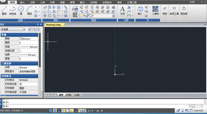
Task: Select the Rotate tool
Action: tap(49, 16)
